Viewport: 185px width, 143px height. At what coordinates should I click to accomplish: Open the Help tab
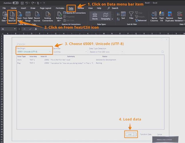coord(99,8)
